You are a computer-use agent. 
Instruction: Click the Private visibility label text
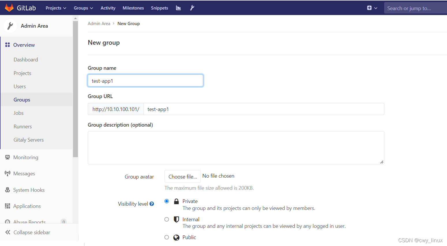coord(190,201)
